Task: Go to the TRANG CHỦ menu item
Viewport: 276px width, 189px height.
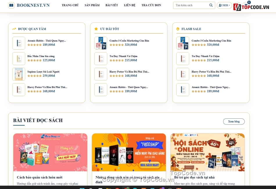Action: tap(70, 5)
